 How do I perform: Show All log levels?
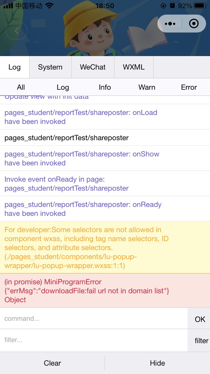[x=21, y=87]
